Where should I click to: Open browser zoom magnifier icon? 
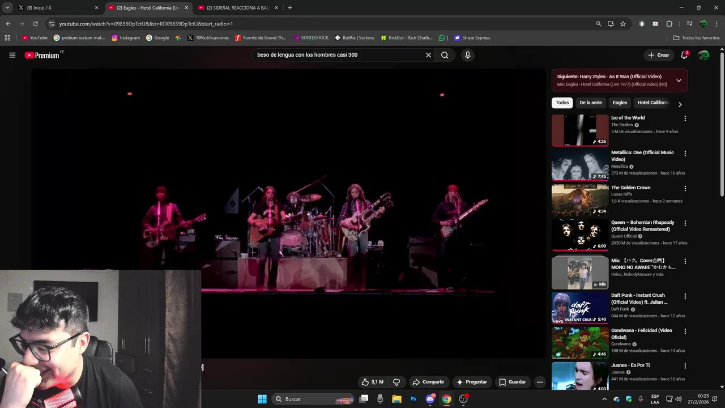point(599,24)
